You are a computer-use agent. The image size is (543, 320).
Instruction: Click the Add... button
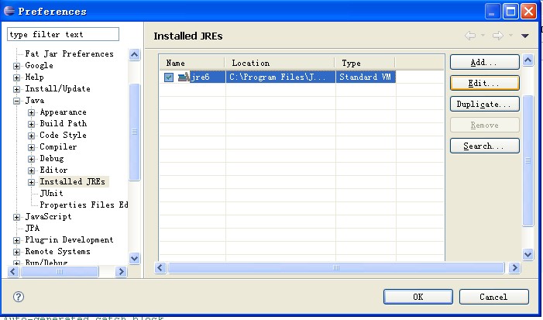point(483,62)
